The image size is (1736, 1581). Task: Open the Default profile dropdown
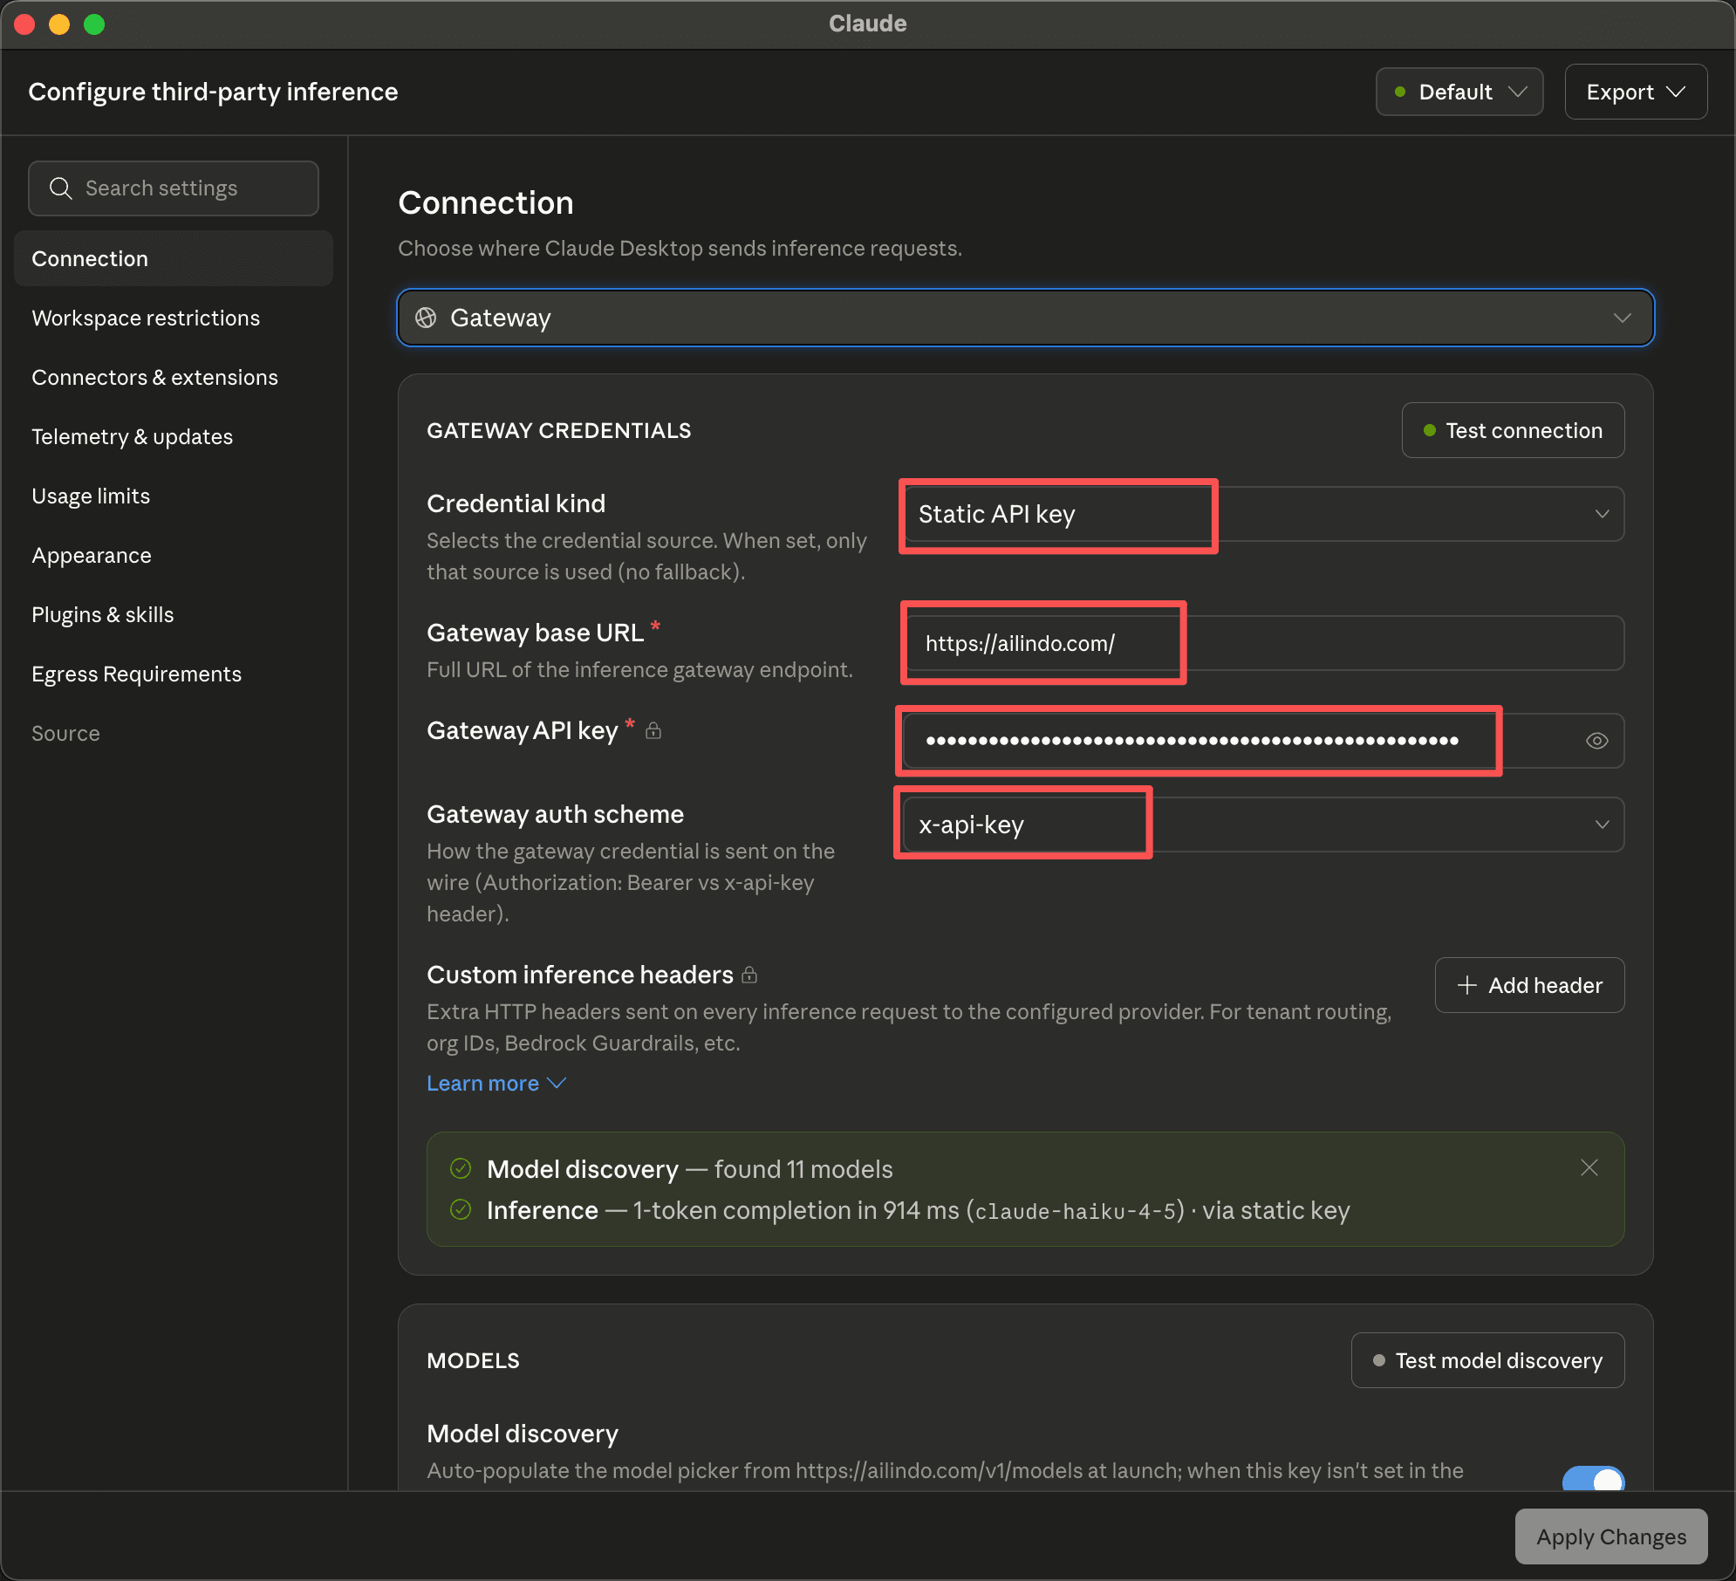coord(1459,92)
